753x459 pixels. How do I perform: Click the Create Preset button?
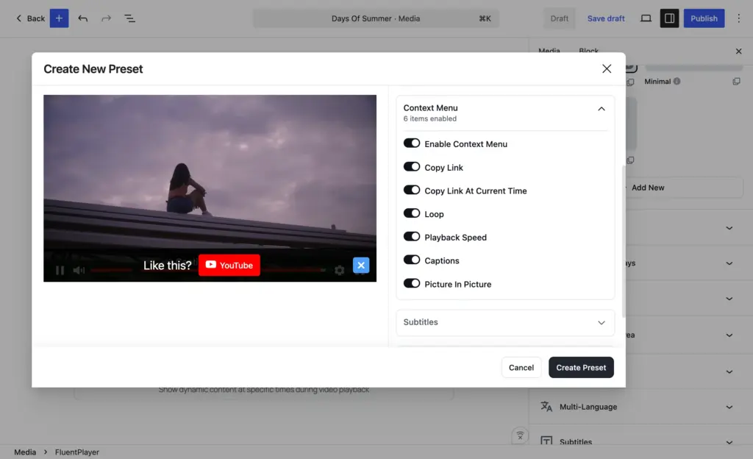(x=581, y=367)
